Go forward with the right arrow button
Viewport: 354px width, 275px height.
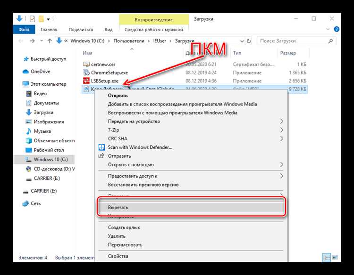coord(32,41)
